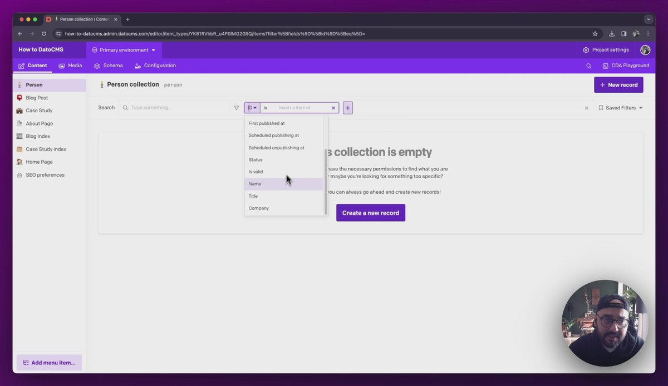Click the New record button
This screenshot has width=668, height=386.
[x=618, y=85]
